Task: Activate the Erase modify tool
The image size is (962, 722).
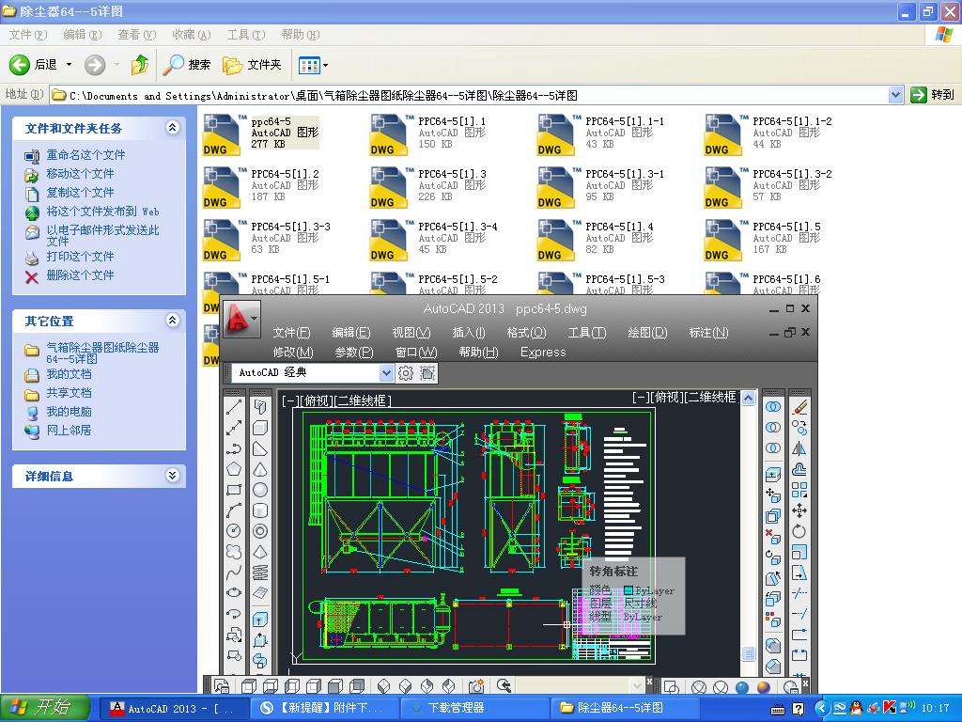Action: point(799,407)
